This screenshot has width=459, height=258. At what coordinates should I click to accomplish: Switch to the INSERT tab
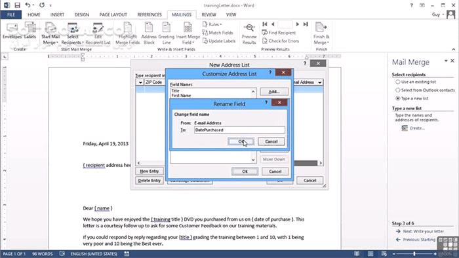click(x=57, y=14)
